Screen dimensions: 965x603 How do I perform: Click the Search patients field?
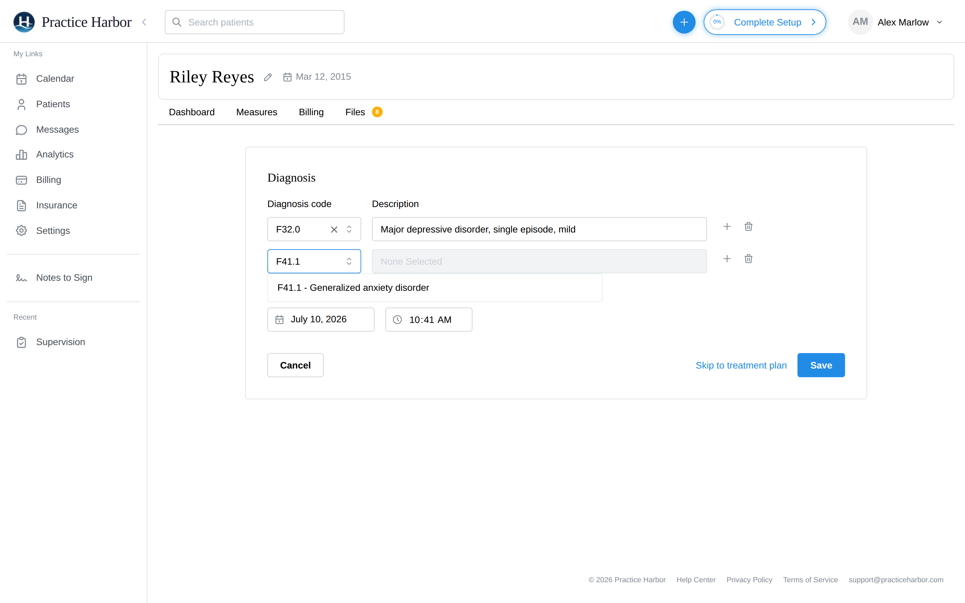click(x=254, y=22)
